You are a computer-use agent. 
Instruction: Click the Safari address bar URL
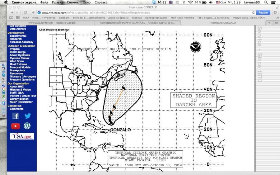[x=96, y=12]
